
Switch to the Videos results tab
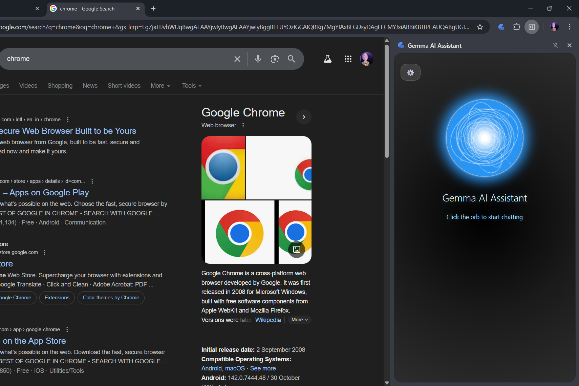[x=28, y=86]
